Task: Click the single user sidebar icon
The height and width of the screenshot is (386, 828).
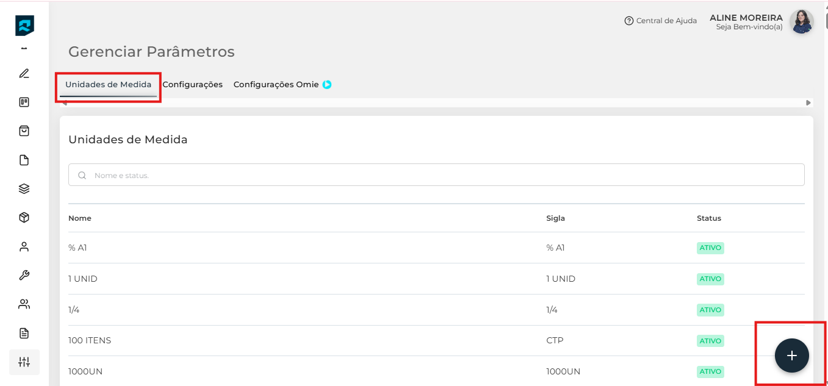Action: click(24, 247)
